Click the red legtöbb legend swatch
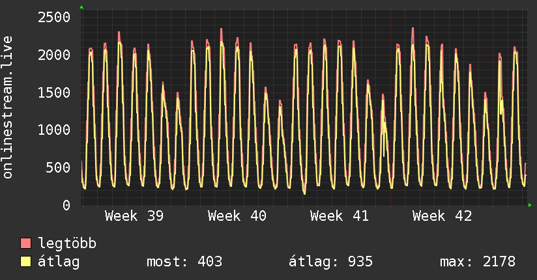Image resolution: width=537 pixels, height=280 pixels. (26, 244)
